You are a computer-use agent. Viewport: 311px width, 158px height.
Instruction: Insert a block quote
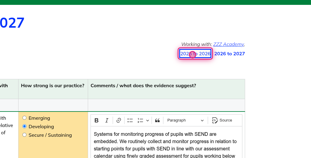click(158, 120)
